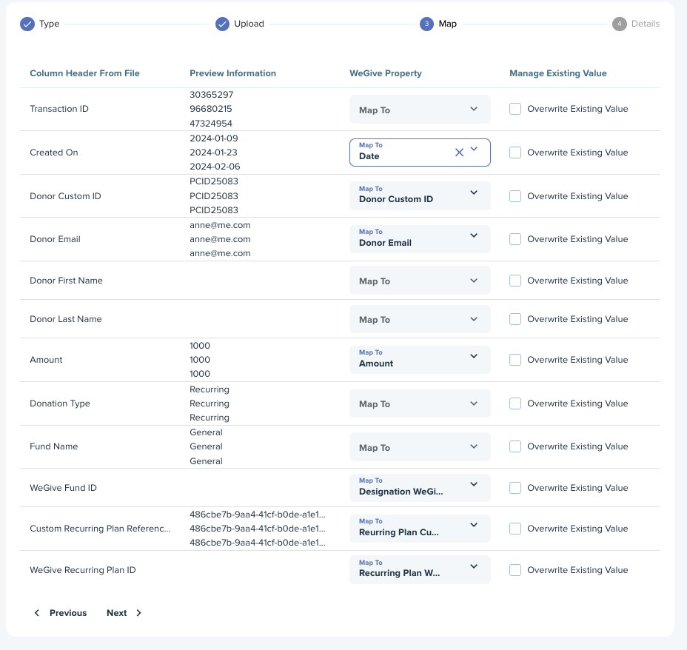Check Overwrite Existing Value for Created On
The height and width of the screenshot is (650, 687).
pyautogui.click(x=515, y=153)
